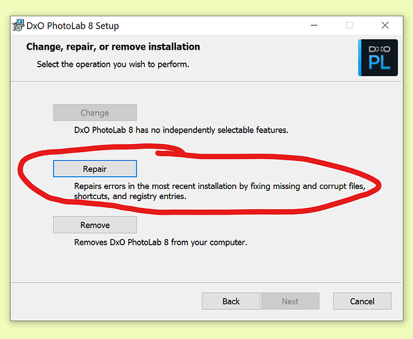The image size is (413, 339).
Task: Click the disabled Next button
Action: [290, 301]
